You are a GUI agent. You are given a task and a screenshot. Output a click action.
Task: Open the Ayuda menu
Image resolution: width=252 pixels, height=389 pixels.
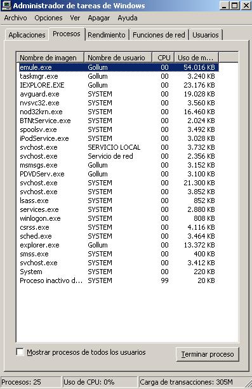point(128,18)
